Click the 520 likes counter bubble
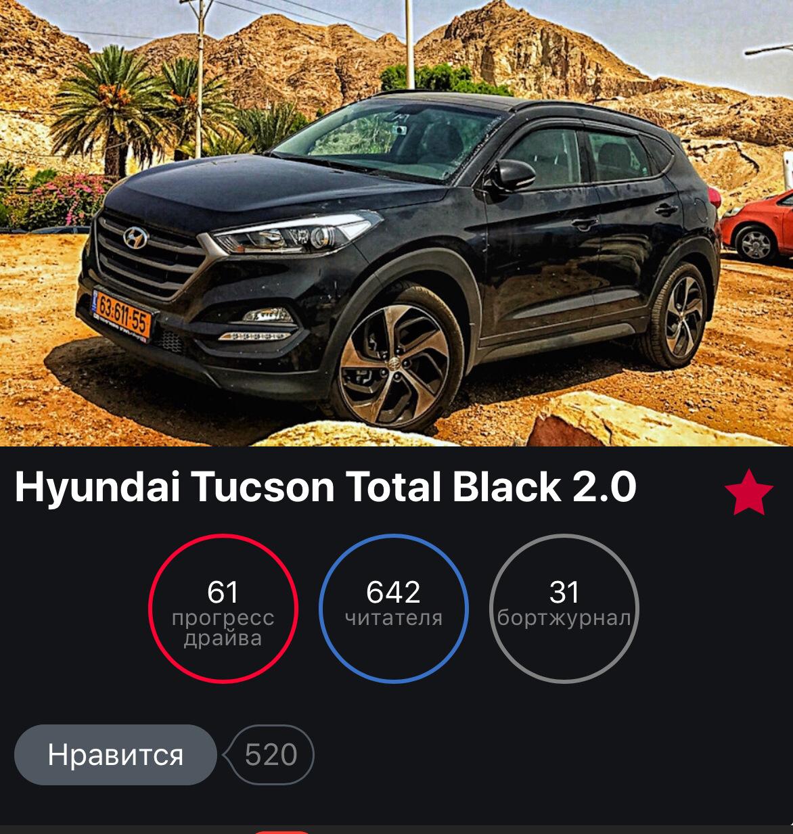Image resolution: width=793 pixels, height=834 pixels. point(270,754)
